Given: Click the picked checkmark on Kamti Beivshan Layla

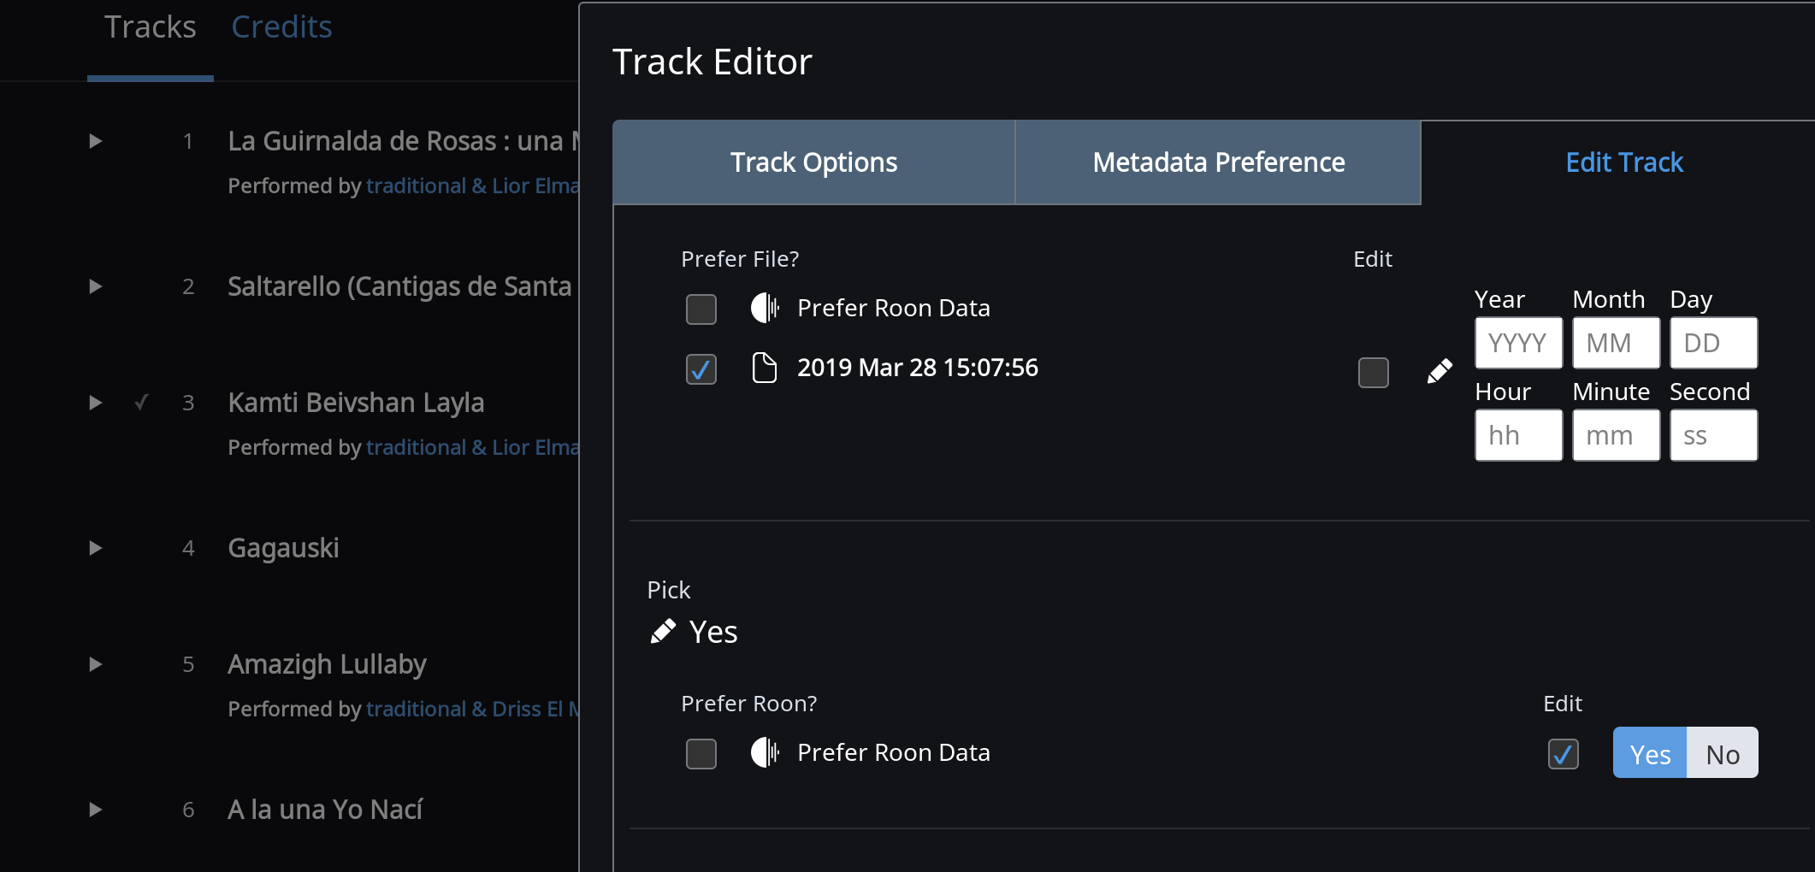Looking at the screenshot, I should pyautogui.click(x=142, y=402).
